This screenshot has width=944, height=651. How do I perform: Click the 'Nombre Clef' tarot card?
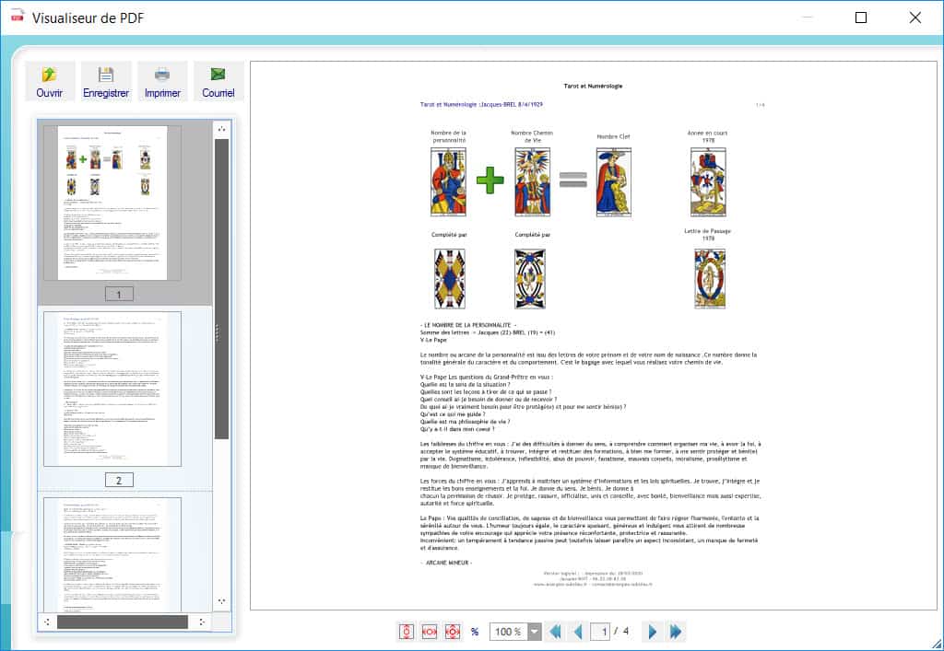click(x=613, y=182)
